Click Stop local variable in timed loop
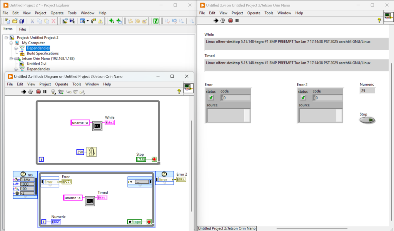 tap(134, 222)
